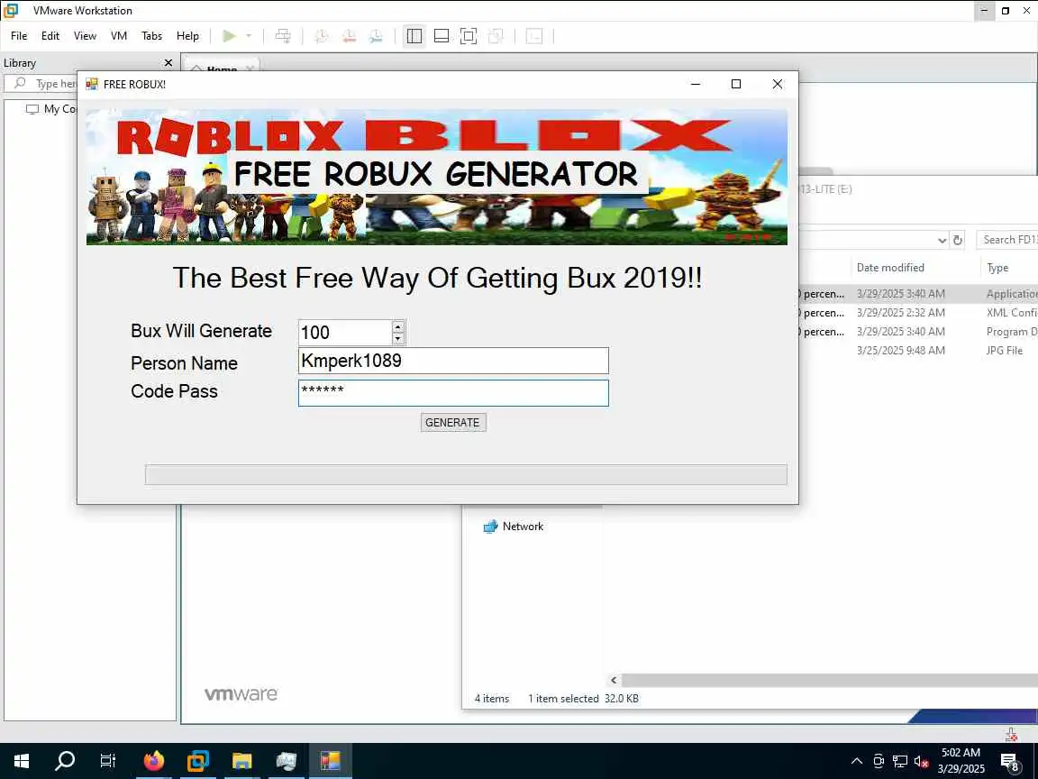1038x779 pixels.
Task: Toggle thumbnail bar view icon
Action: tap(442, 36)
